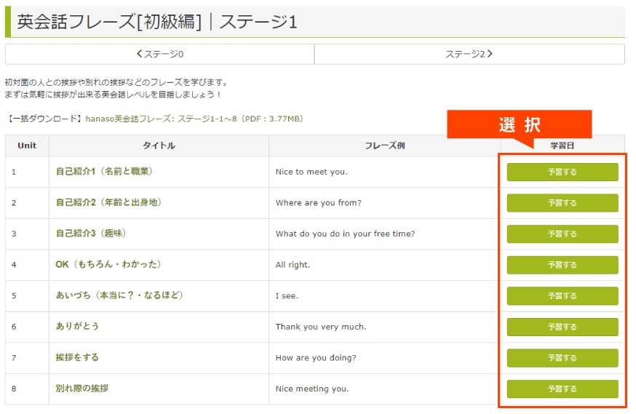Open あいづち（本当に？・なるほど） lesson
The width and height of the screenshot is (636, 414).
[x=119, y=295]
